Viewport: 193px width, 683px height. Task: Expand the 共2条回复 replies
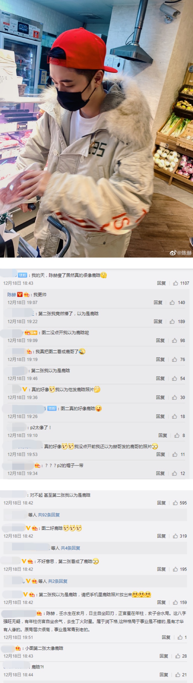(x=58, y=581)
